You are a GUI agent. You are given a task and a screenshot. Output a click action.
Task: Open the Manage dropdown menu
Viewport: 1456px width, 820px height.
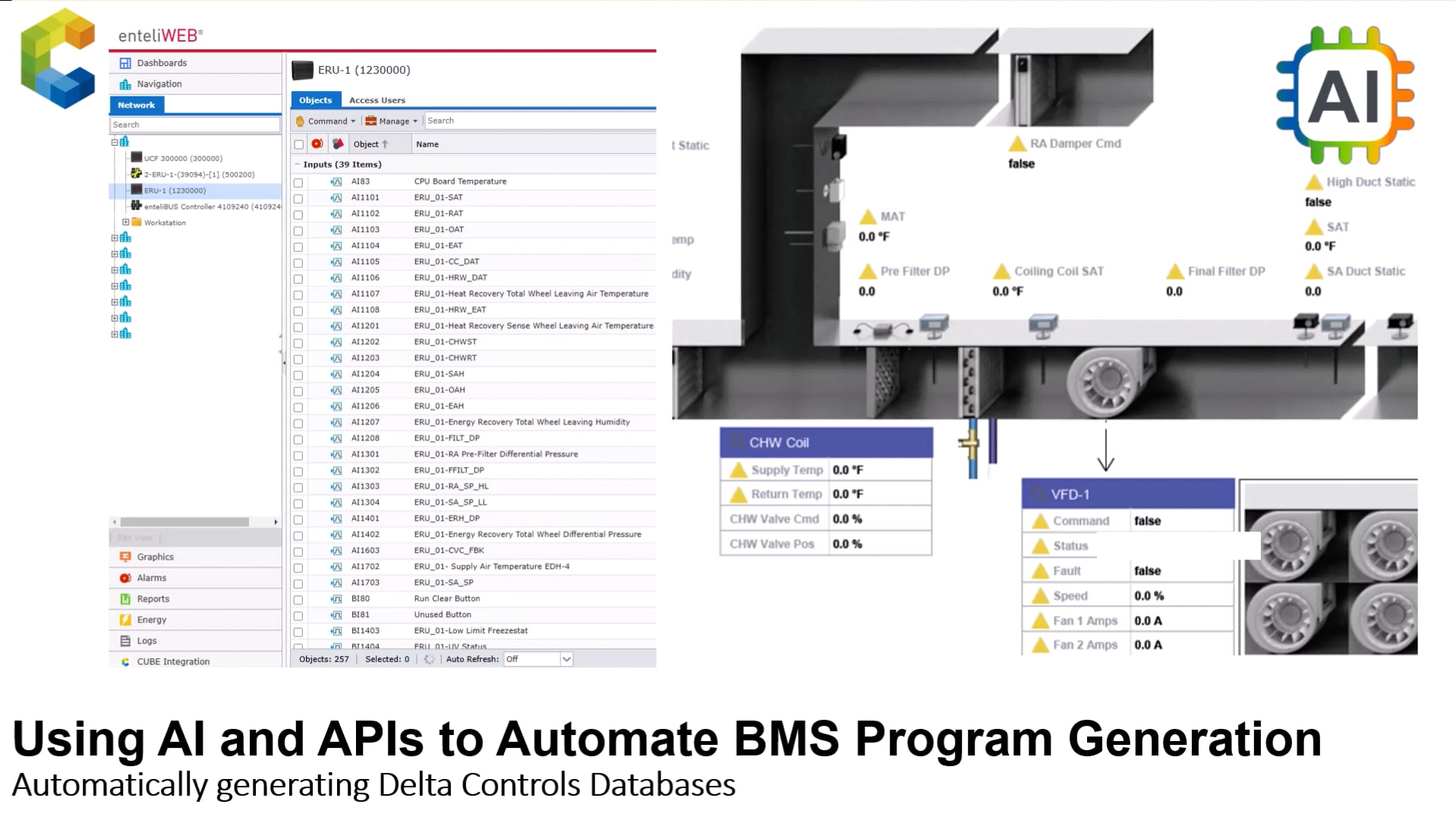392,121
